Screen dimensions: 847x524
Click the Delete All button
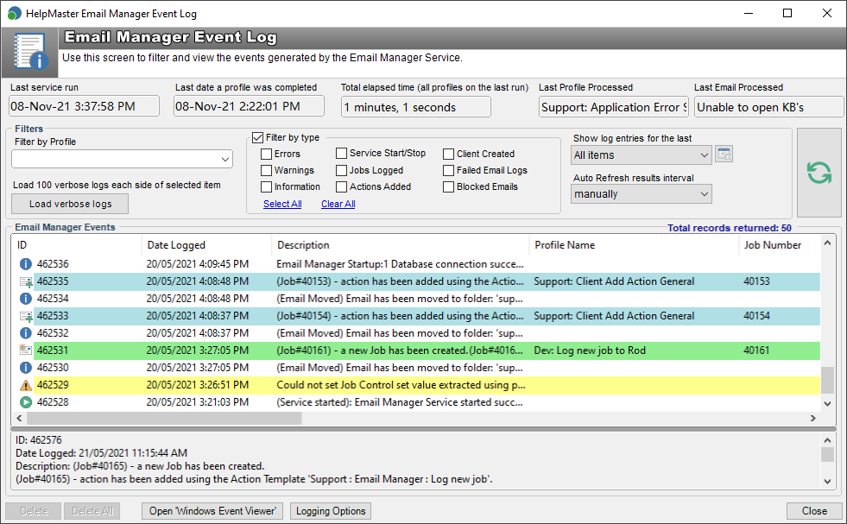pos(92,511)
